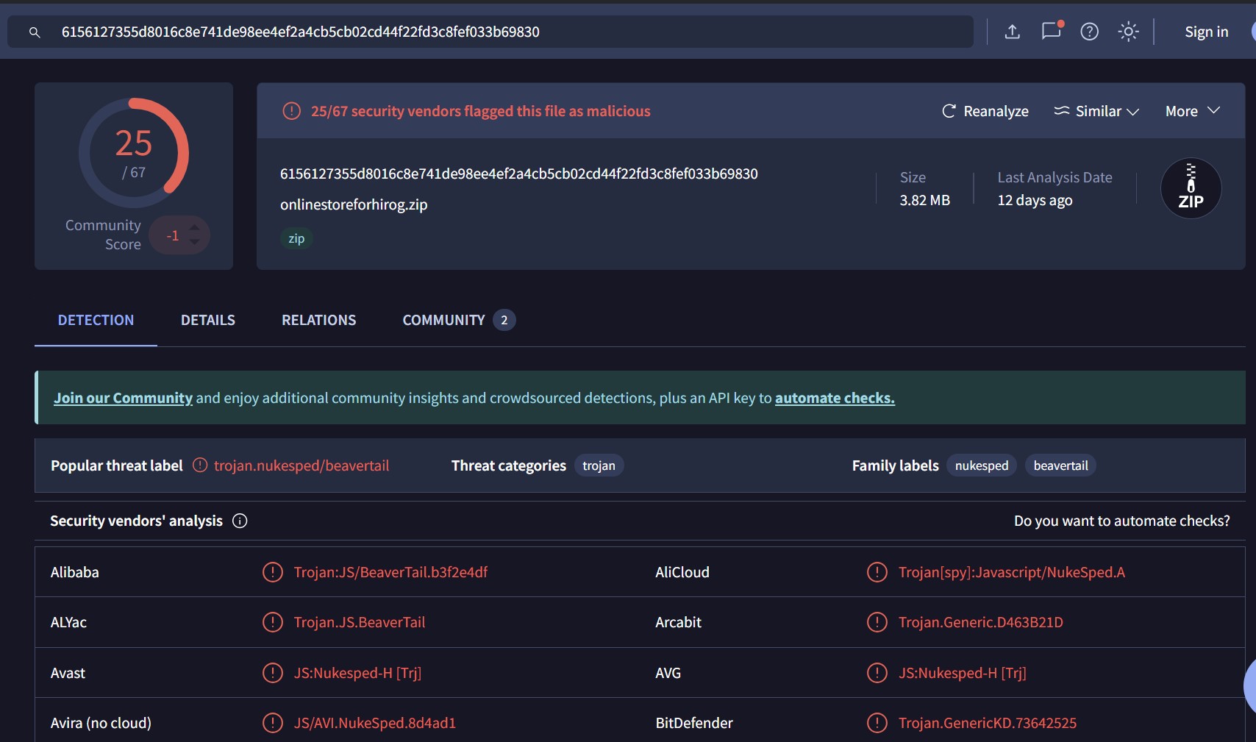Open the upload file icon
The height and width of the screenshot is (742, 1256).
click(1013, 32)
